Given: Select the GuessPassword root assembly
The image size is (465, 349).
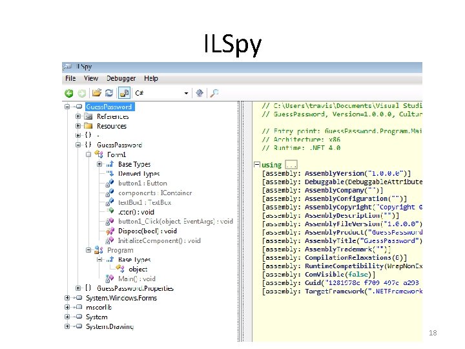Looking at the screenshot, I should point(110,107).
